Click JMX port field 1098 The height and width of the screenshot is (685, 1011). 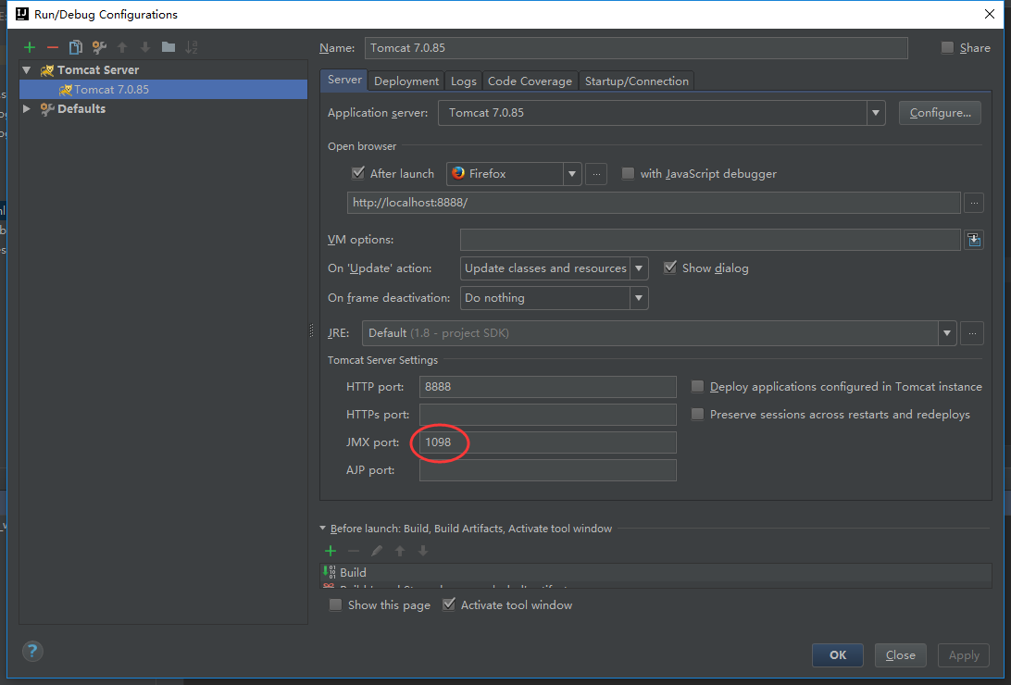[x=547, y=442]
